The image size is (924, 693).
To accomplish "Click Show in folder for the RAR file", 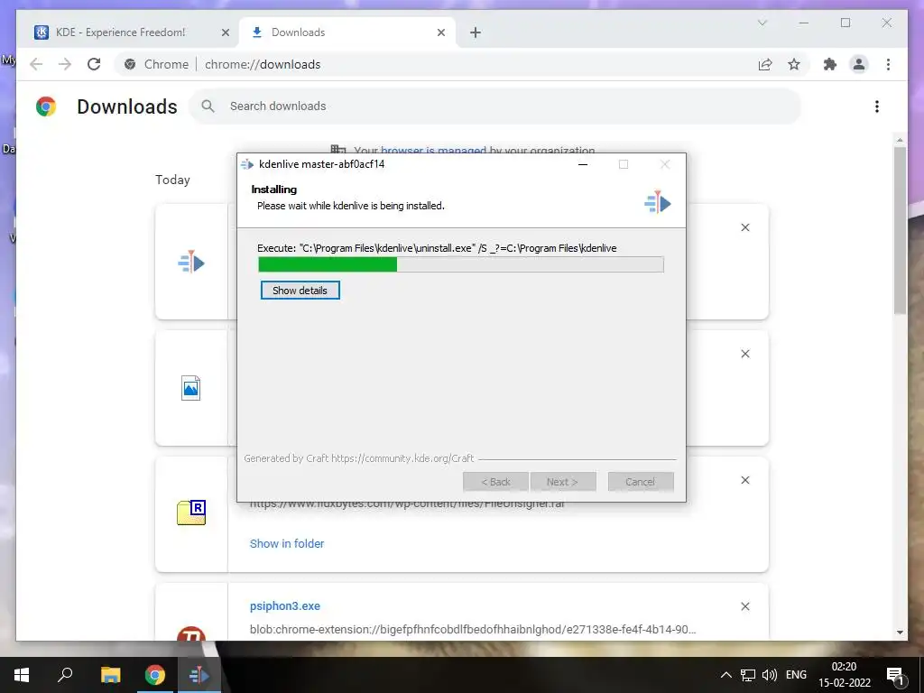I will coord(287,544).
